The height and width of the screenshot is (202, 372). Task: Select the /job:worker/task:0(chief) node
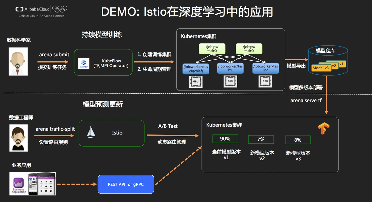[196, 68]
